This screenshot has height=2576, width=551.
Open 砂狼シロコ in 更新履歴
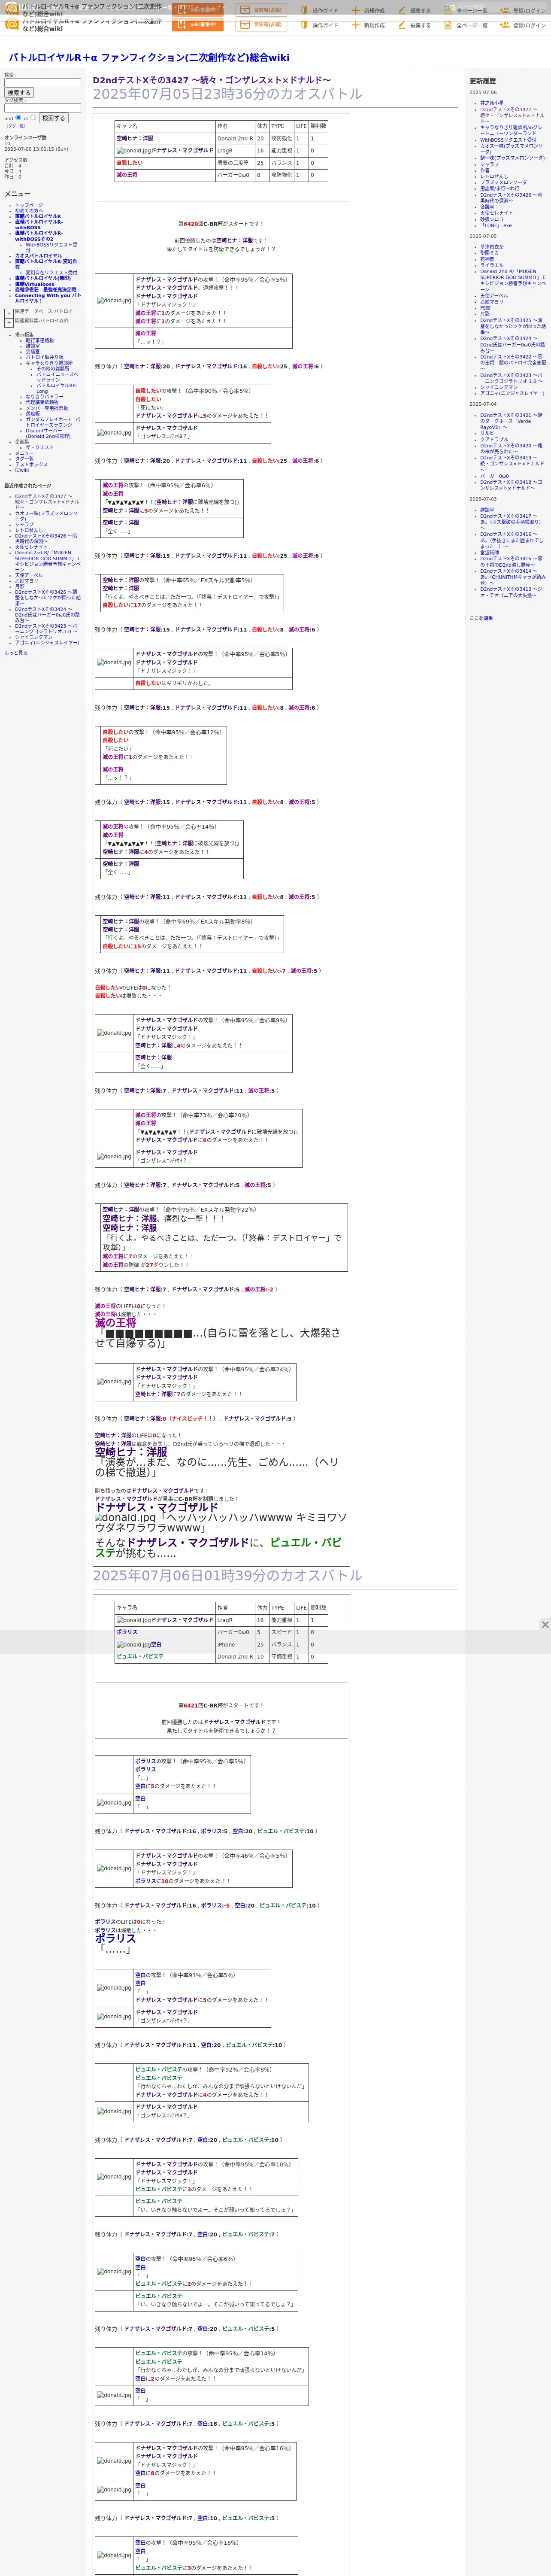(x=492, y=219)
